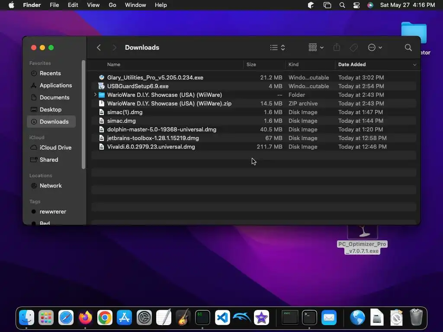The image size is (443, 332).
Task: Click the WarioWare folder icon in the list
Action: (101, 95)
